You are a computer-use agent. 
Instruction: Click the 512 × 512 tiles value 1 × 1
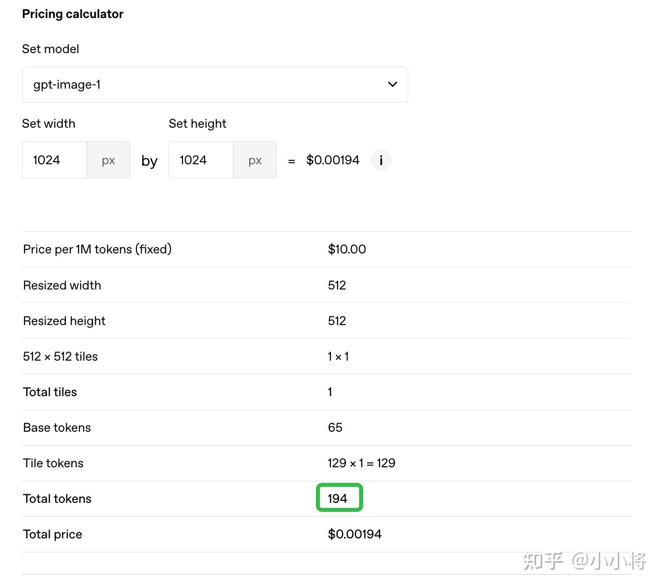click(x=338, y=357)
